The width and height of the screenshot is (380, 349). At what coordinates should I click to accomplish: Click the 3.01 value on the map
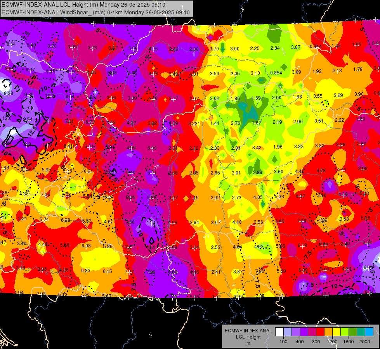236,173
